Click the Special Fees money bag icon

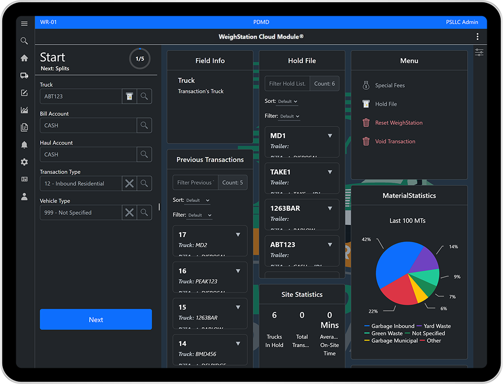(x=366, y=85)
